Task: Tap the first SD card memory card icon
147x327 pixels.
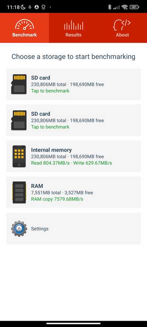Action: pyautogui.click(x=19, y=84)
